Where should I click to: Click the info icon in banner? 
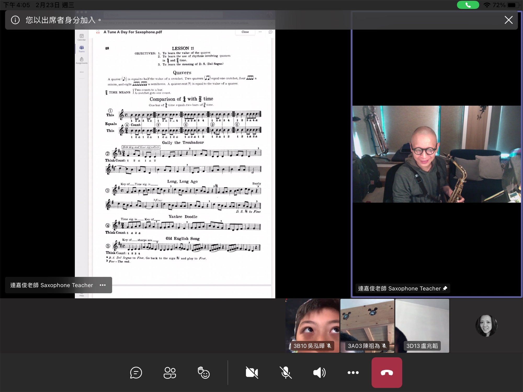tap(15, 20)
